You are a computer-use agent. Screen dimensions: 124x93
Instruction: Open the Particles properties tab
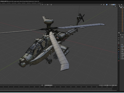pos(119,53)
